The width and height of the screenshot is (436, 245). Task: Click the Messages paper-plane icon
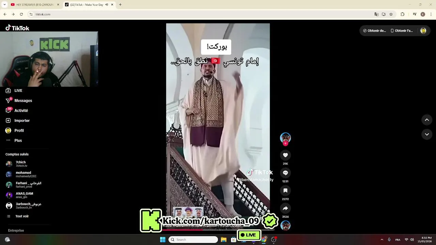(8, 101)
